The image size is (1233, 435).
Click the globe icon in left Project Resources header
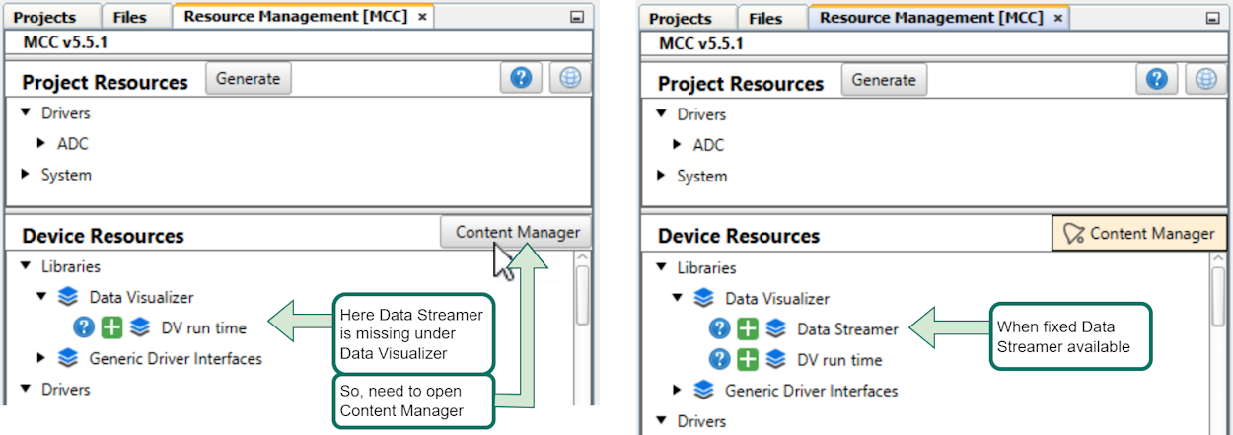[570, 79]
